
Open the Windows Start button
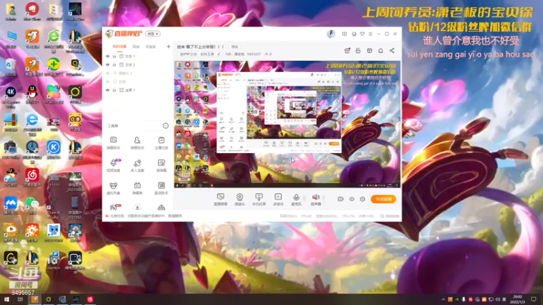click(x=7, y=300)
